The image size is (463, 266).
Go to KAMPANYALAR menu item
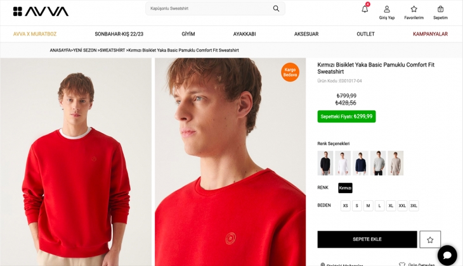coord(430,34)
